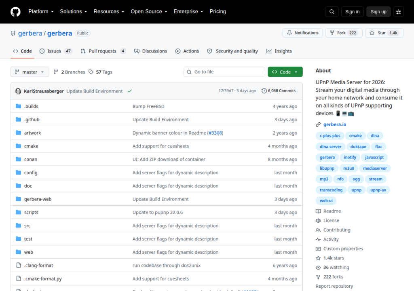This screenshot has width=414, height=291.
Task: Switch to the Discussions tab
Action: [x=150, y=51]
